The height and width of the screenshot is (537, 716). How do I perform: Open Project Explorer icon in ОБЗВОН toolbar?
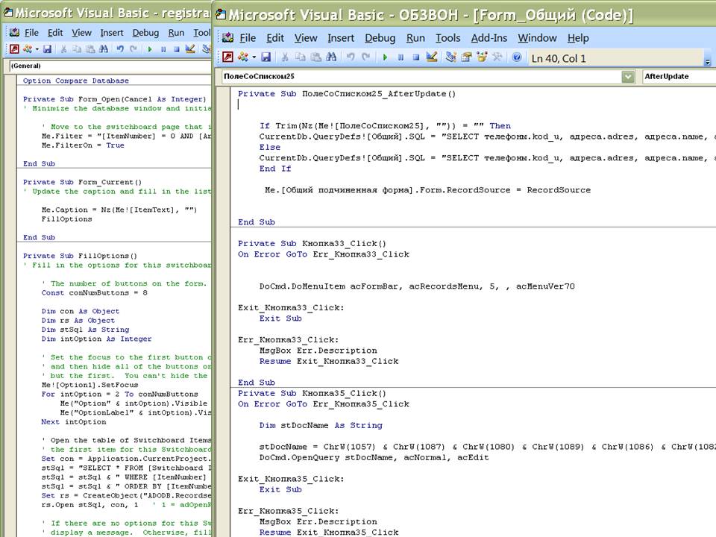[450, 57]
